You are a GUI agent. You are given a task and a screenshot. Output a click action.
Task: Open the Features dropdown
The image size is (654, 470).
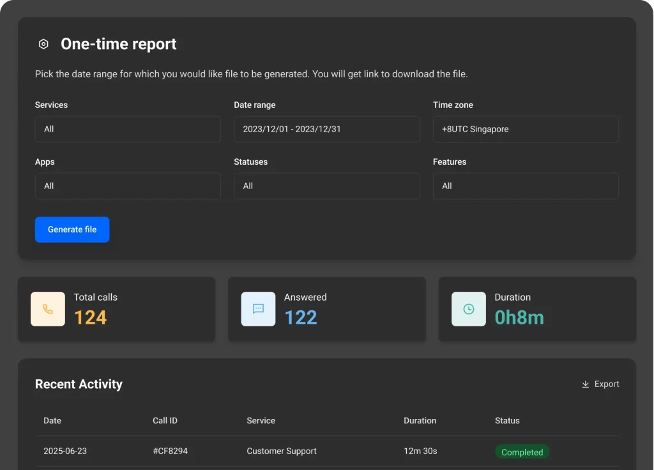pyautogui.click(x=526, y=186)
